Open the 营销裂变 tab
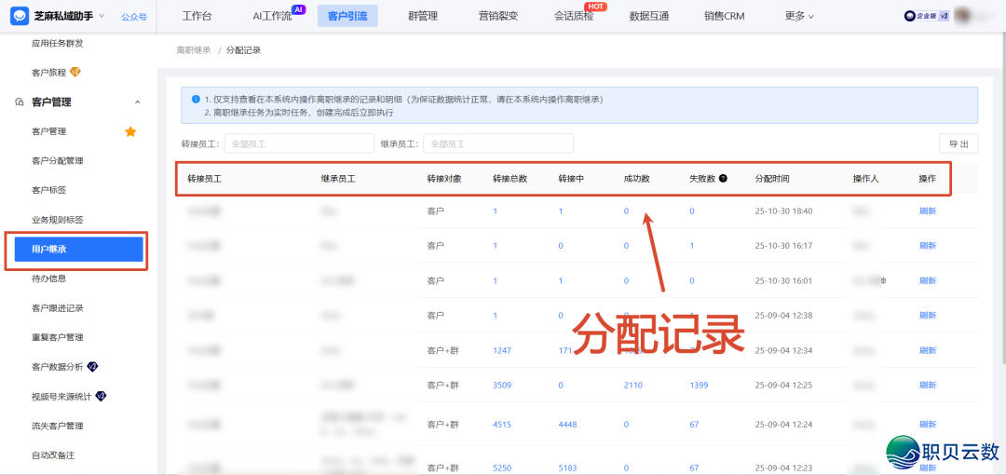The height and width of the screenshot is (475, 1006). tap(498, 16)
